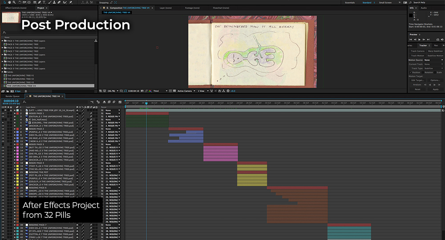
Task: Expand PAGE 5 THE UNFORGIVING TREE Layers folder
Action: [x=3, y=41]
